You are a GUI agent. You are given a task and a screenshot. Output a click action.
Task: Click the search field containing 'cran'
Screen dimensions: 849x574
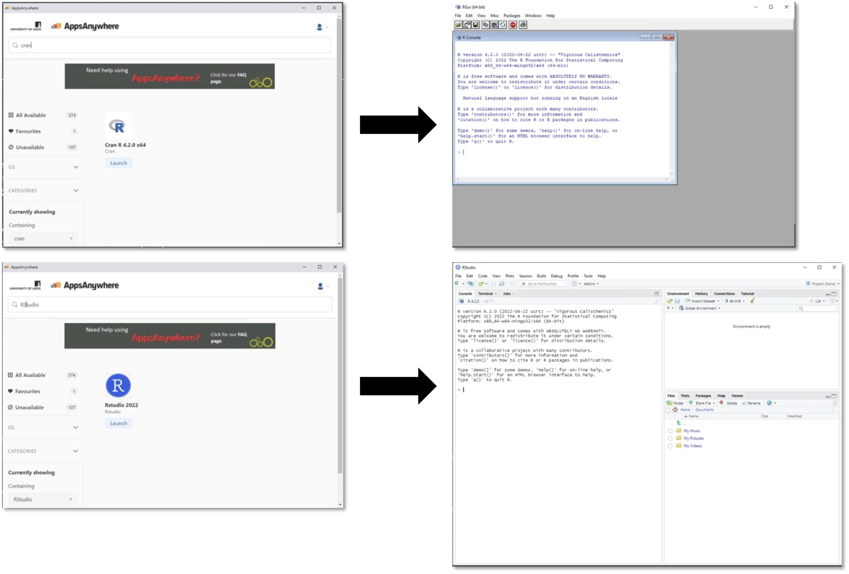[x=170, y=45]
